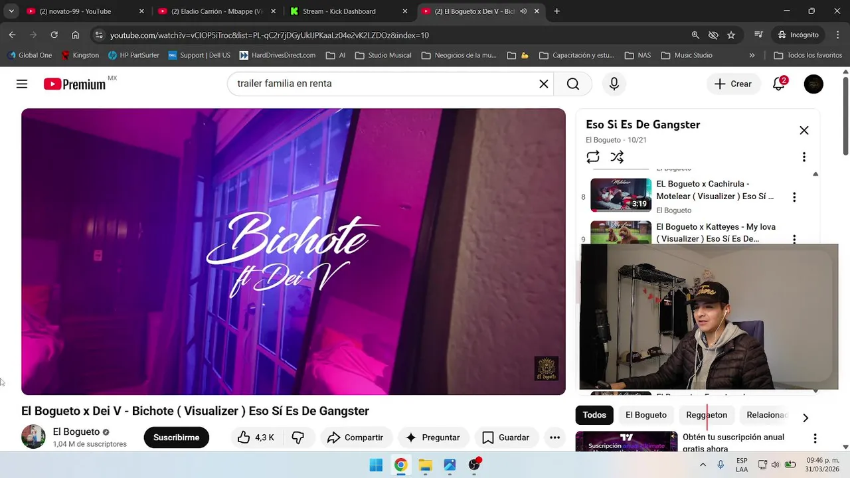This screenshot has height=478, width=850.
Task: Bookmark this page with star icon
Action: (x=731, y=35)
